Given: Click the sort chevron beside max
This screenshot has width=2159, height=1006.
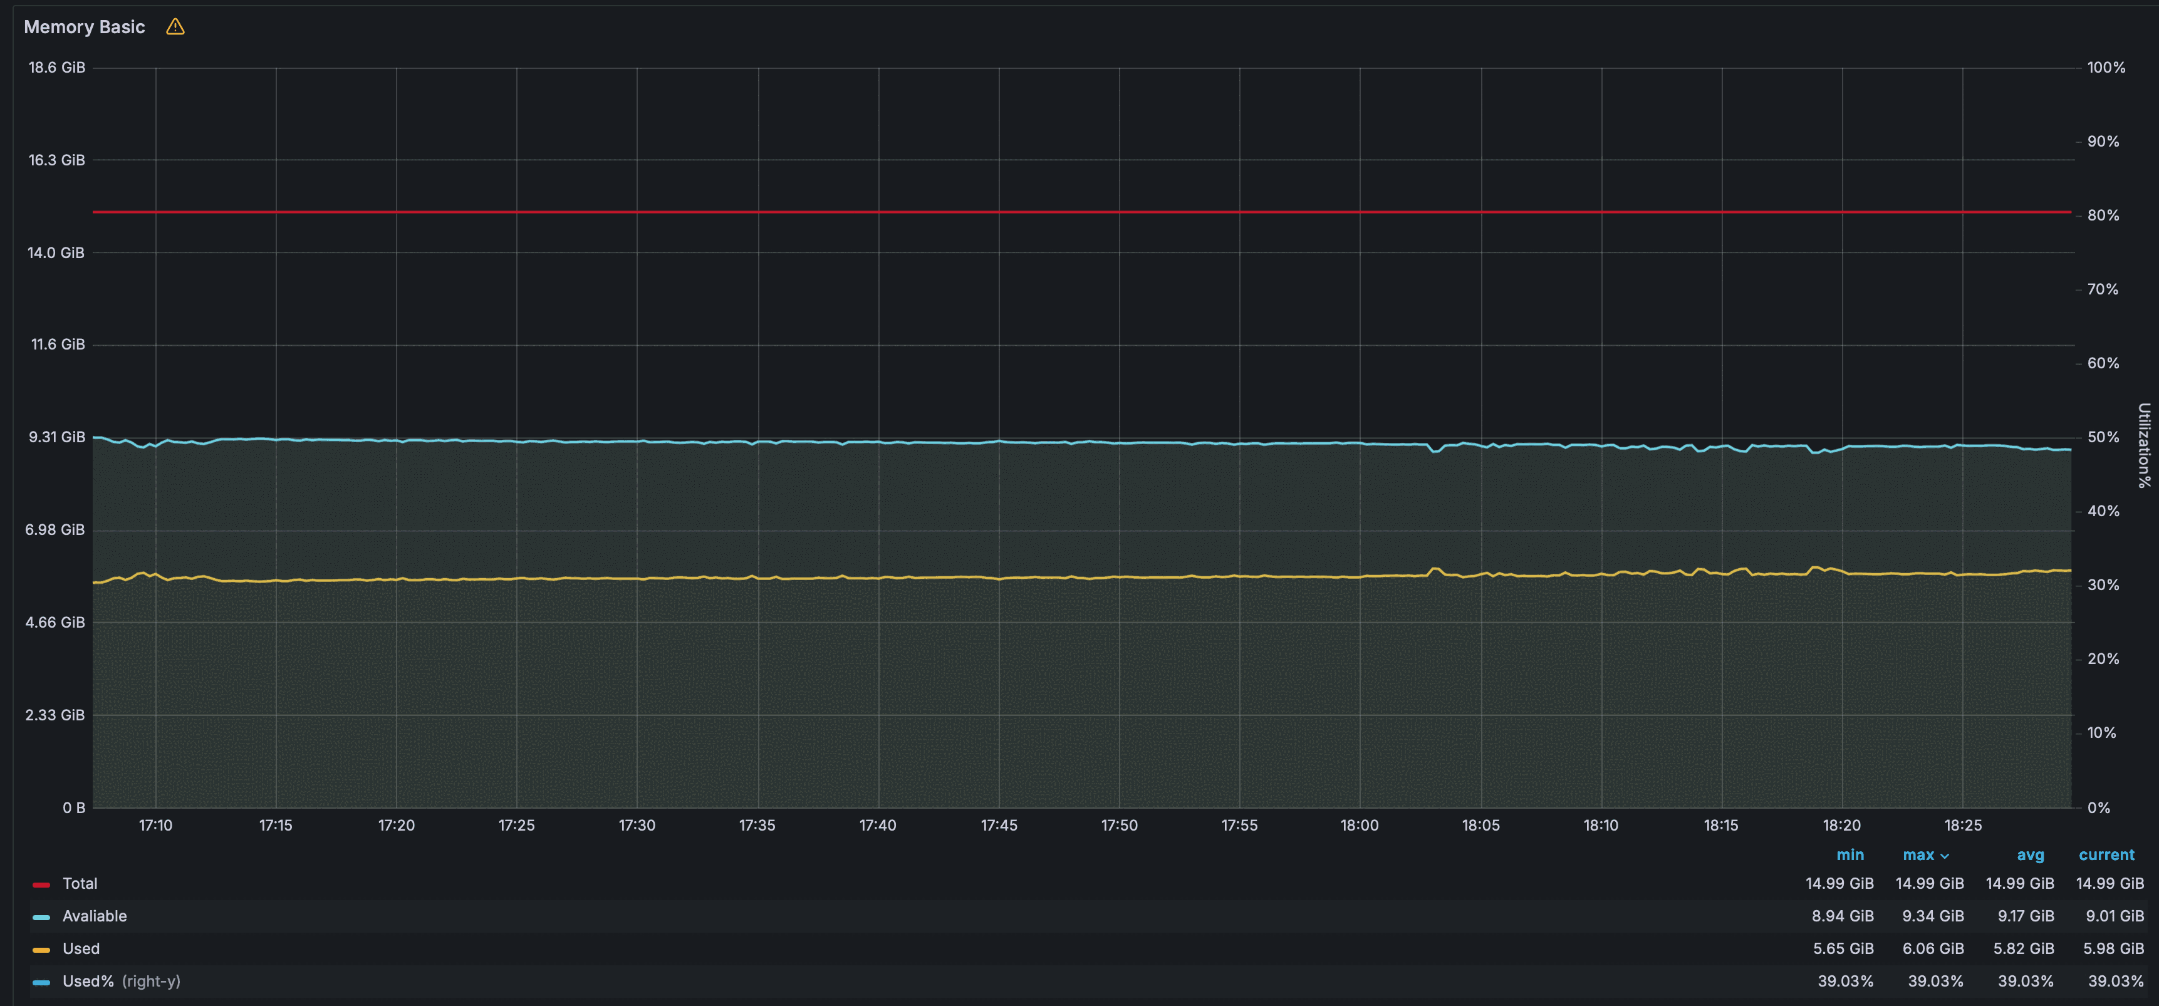Looking at the screenshot, I should (x=1945, y=856).
